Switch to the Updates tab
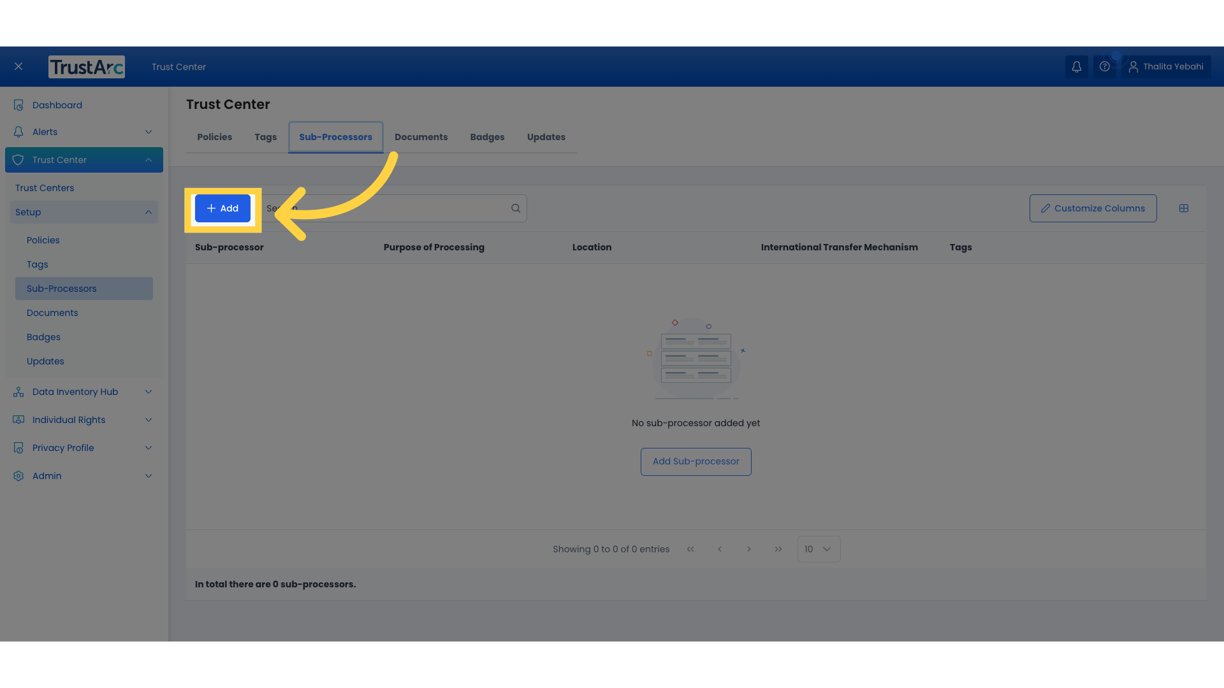The width and height of the screenshot is (1224, 688). click(546, 137)
